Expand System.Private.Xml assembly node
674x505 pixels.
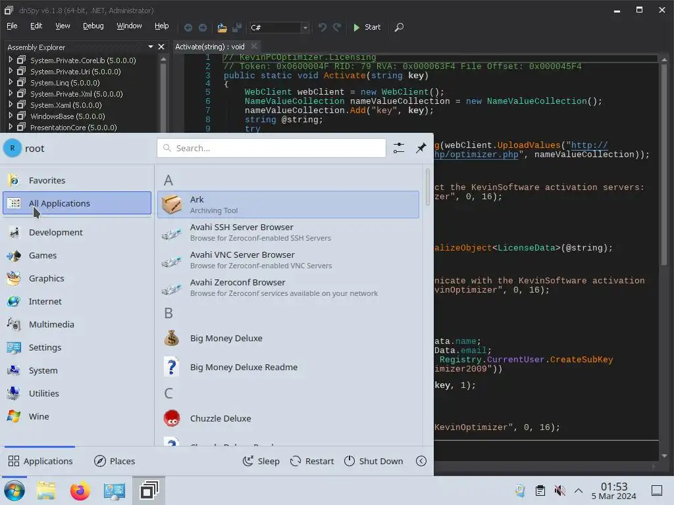click(x=11, y=93)
